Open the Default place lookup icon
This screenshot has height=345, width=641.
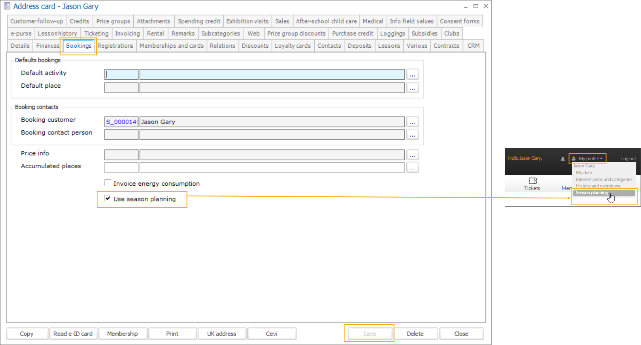412,88
